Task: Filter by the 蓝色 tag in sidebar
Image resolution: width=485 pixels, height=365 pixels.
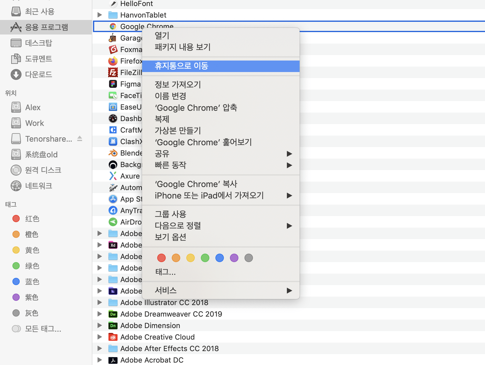Action: [46, 281]
